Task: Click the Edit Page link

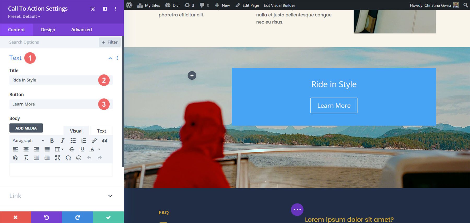Action: click(247, 5)
